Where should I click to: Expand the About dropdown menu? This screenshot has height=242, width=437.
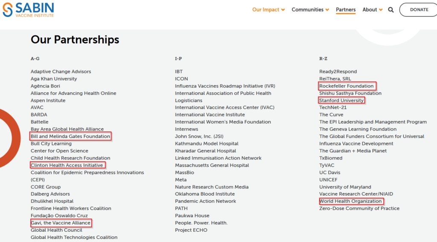point(372,10)
